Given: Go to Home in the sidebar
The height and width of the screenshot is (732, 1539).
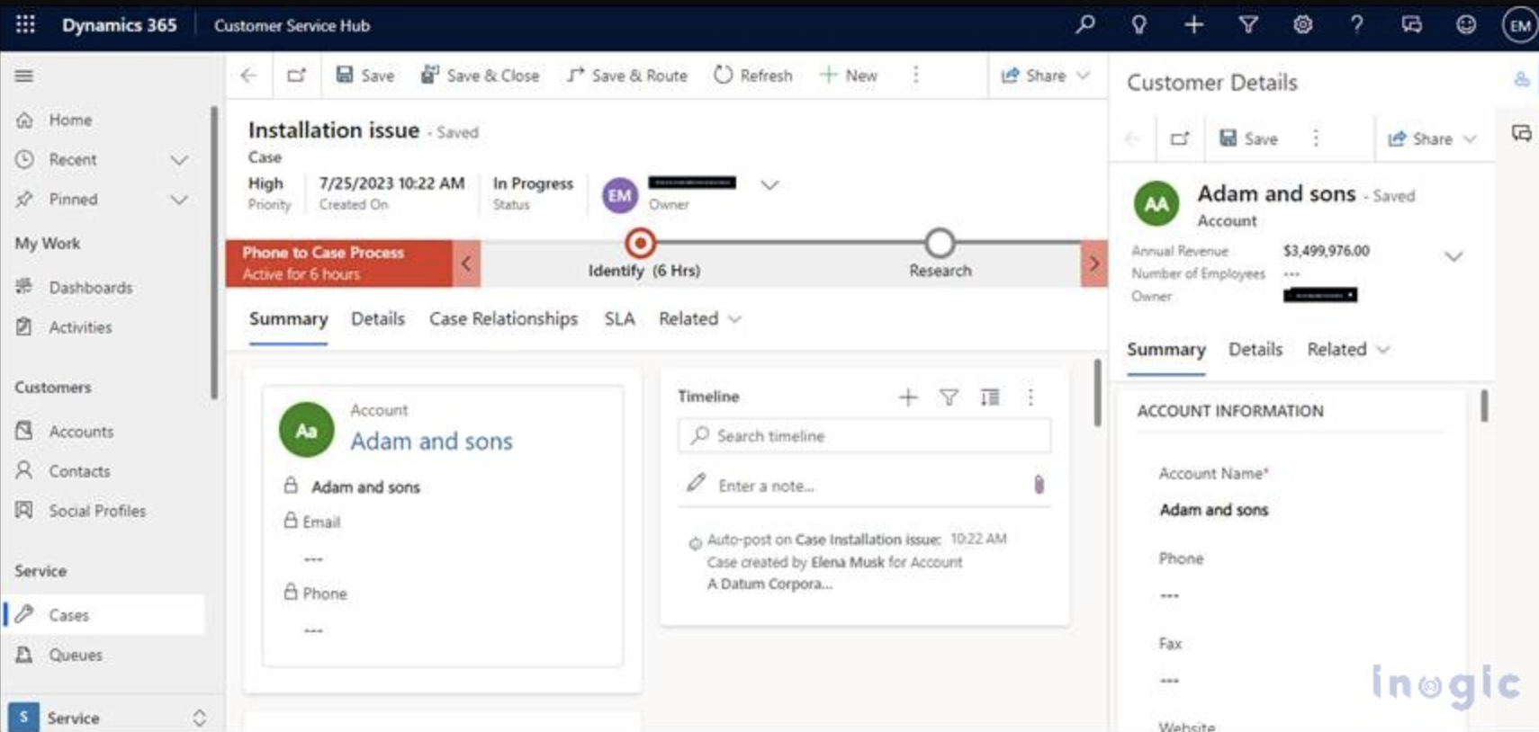Looking at the screenshot, I should (70, 120).
